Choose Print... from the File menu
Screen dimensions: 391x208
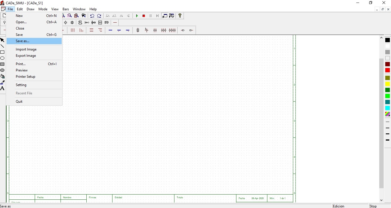click(x=34, y=64)
